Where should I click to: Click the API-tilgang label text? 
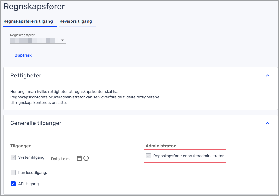(28, 184)
